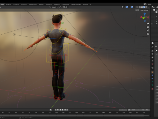
Task: Play the animation in reverse
Action: pos(60,110)
